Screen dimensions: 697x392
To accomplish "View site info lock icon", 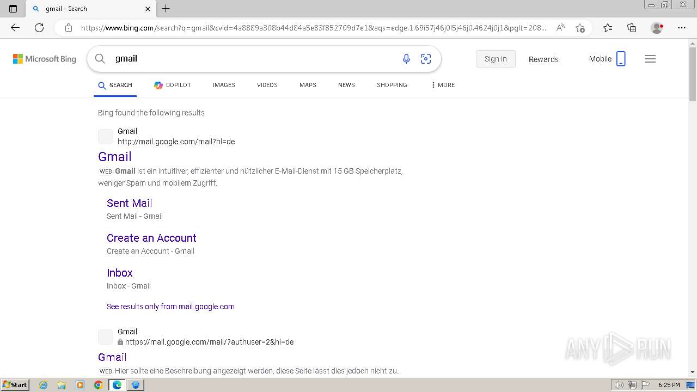I will click(x=69, y=28).
